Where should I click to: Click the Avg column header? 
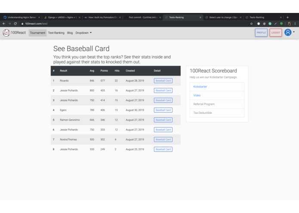pyautogui.click(x=92, y=71)
